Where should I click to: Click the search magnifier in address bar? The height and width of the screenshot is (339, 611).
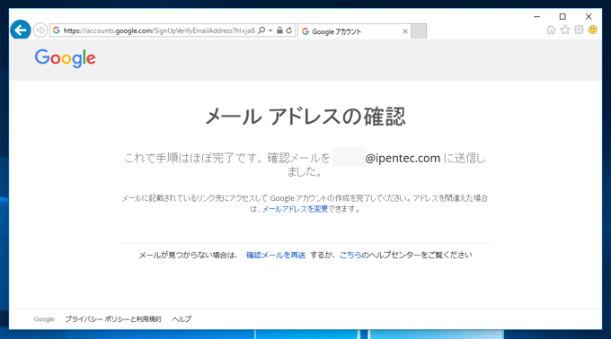click(x=261, y=30)
